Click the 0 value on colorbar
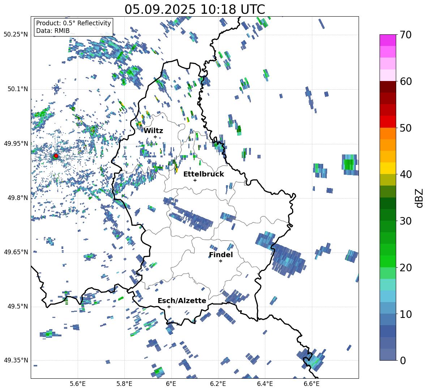Viewport: 428px width, 391px height. tap(403, 360)
